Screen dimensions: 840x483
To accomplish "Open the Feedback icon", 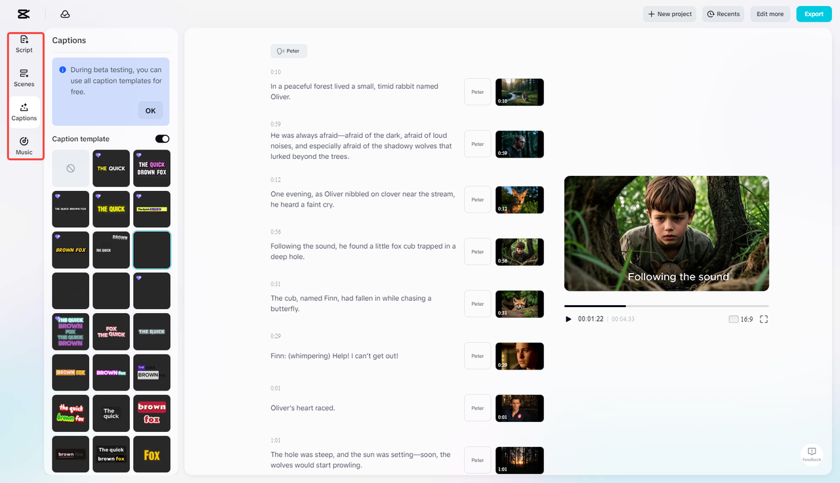I will (x=812, y=453).
